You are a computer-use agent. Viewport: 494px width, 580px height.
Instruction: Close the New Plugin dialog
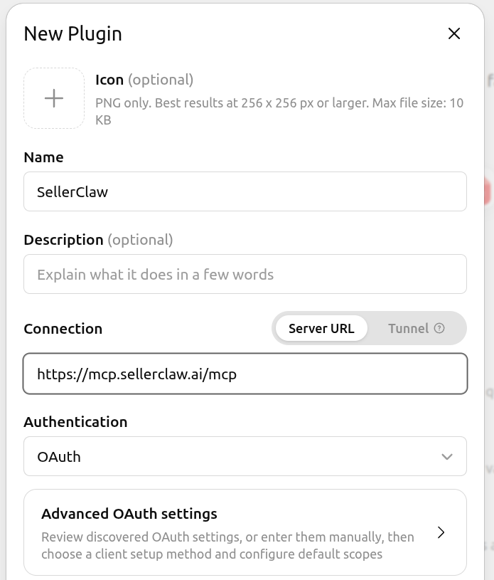tap(453, 33)
